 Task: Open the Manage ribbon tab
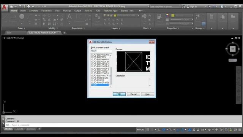click(x=67, y=11)
